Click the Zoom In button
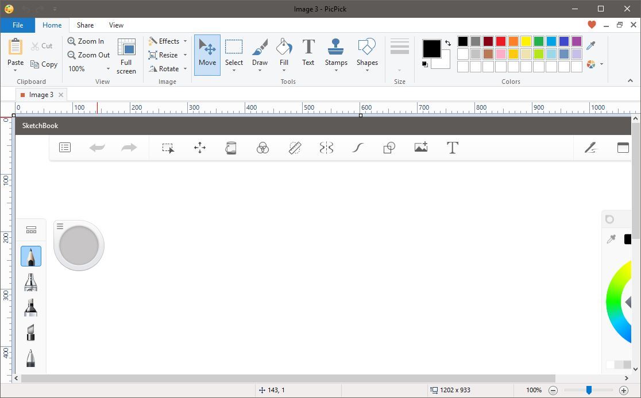Viewport: 641px width, 398px height. (86, 41)
